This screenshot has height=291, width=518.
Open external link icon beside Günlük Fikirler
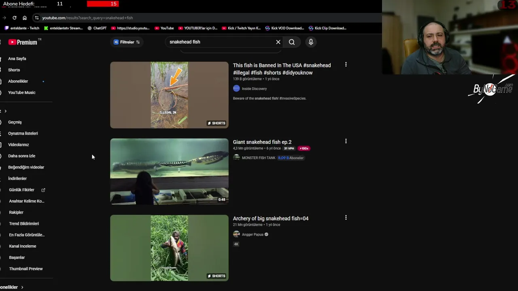43,190
